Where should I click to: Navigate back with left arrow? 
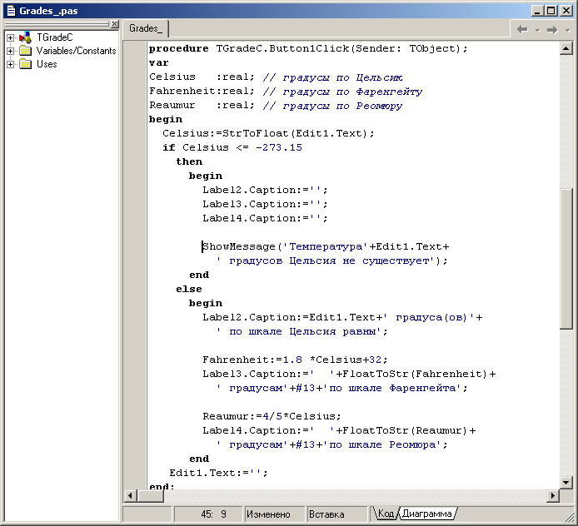522,29
